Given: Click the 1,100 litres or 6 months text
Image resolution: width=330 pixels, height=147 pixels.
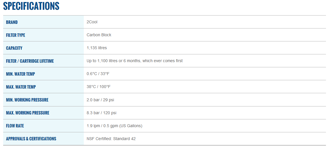Looking at the screenshot, I should [134, 61].
